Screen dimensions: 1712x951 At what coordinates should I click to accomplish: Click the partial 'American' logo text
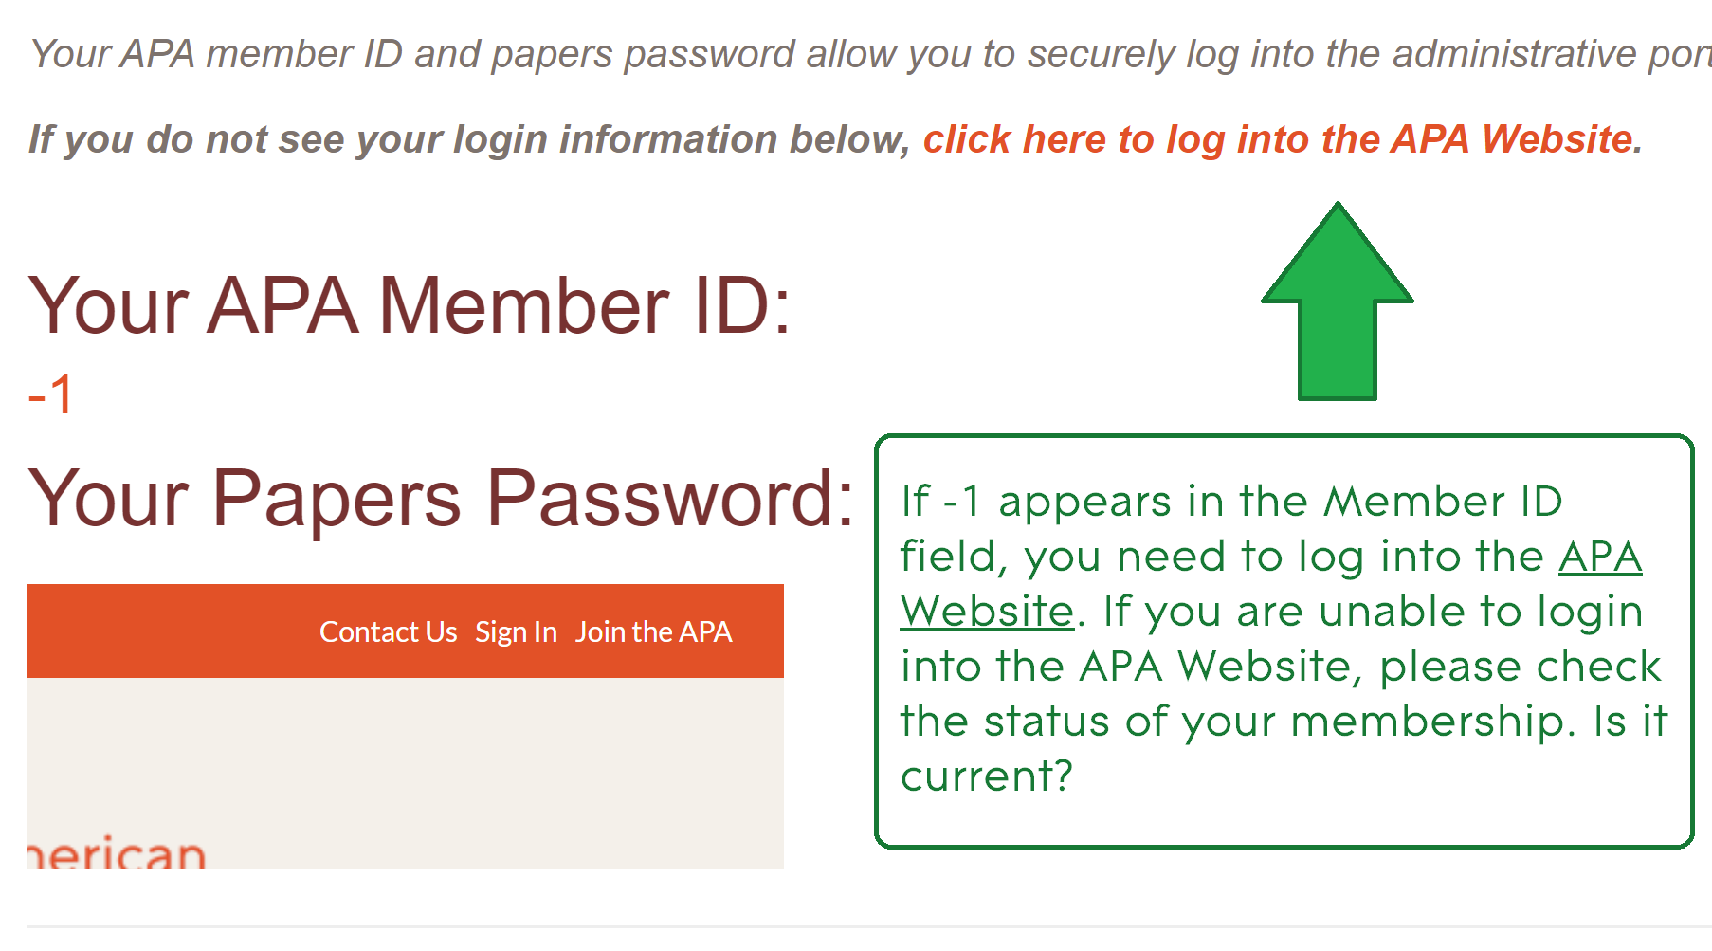(x=118, y=852)
